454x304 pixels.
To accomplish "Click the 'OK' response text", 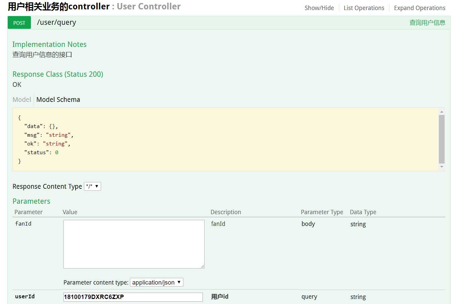I will click(17, 84).
